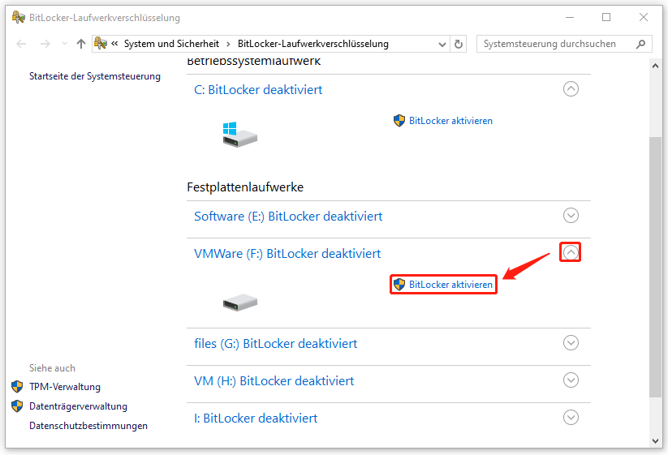Viewport: 668px width, 455px height.
Task: Minimize the BitLocker window
Action: [x=570, y=18]
